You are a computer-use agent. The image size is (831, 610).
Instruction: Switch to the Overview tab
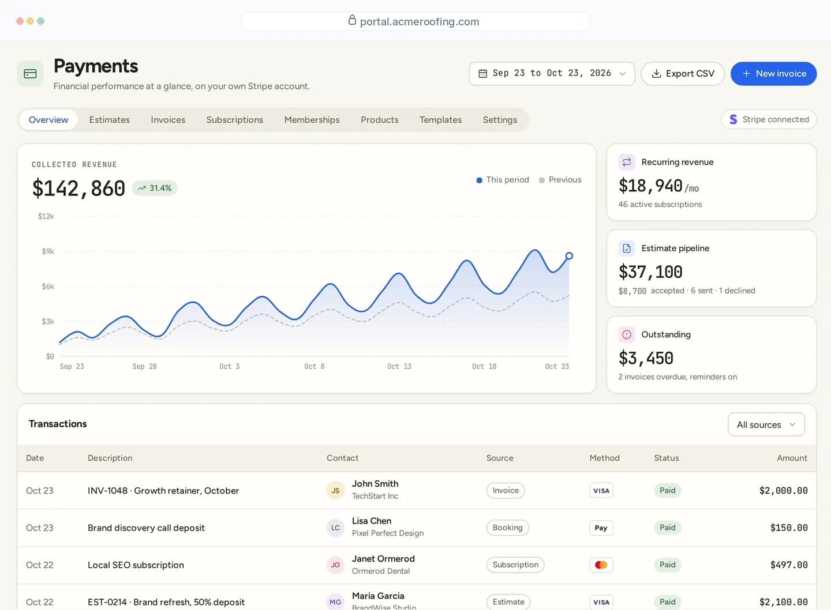pos(48,120)
